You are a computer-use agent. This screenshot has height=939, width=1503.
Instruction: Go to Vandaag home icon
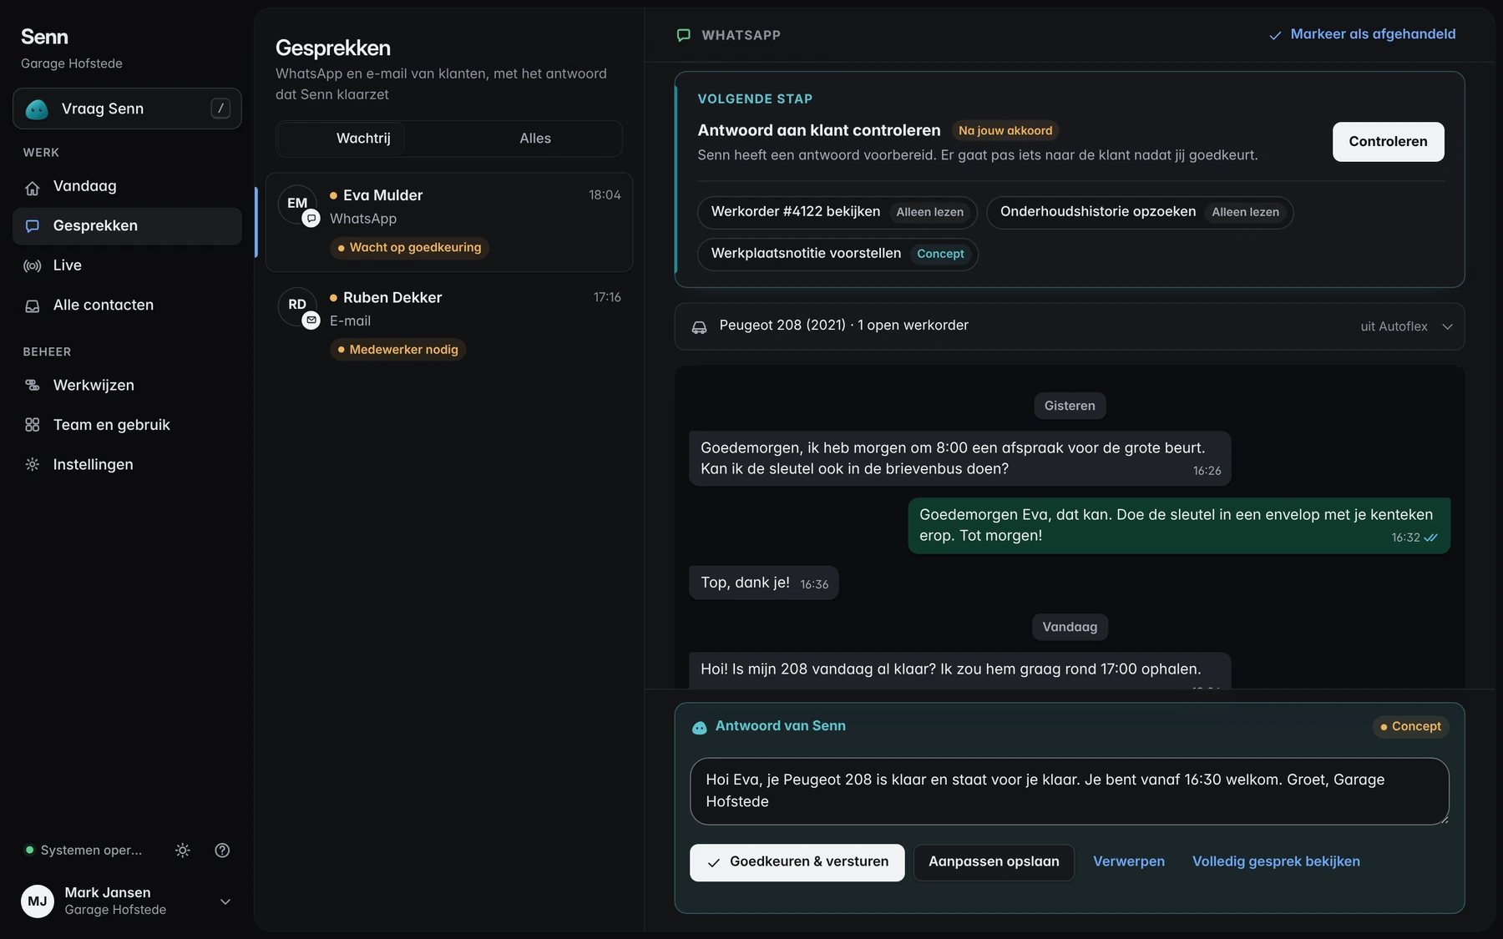[x=33, y=187]
